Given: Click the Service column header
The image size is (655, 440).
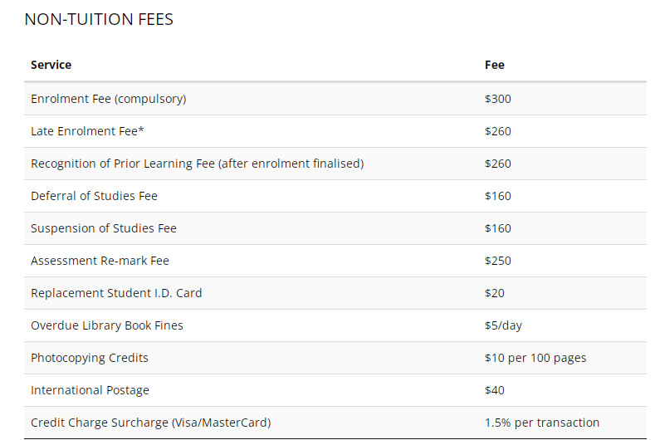Looking at the screenshot, I should [x=51, y=65].
